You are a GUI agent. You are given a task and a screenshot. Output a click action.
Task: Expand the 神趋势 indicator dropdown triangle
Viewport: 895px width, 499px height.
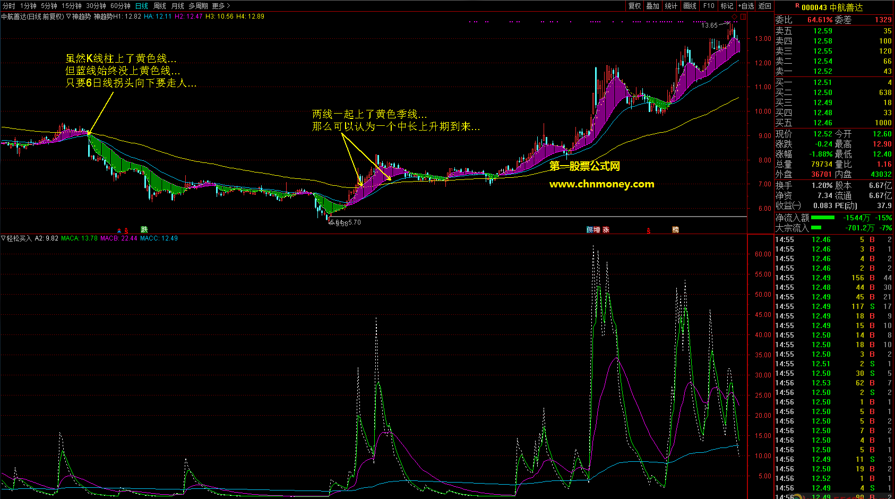coord(68,16)
